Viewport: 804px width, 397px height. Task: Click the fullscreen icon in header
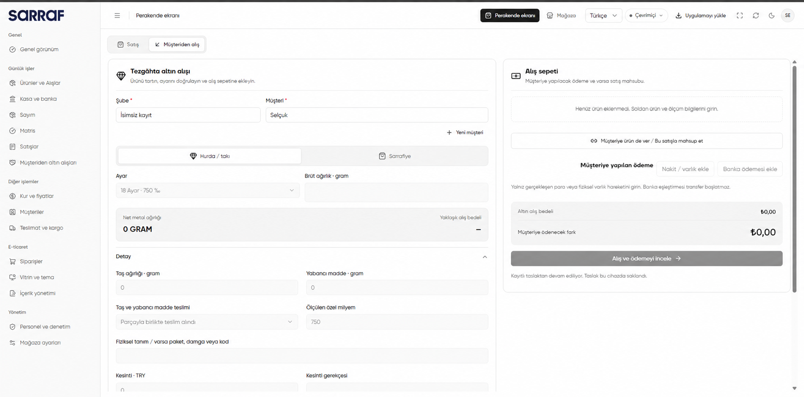740,15
